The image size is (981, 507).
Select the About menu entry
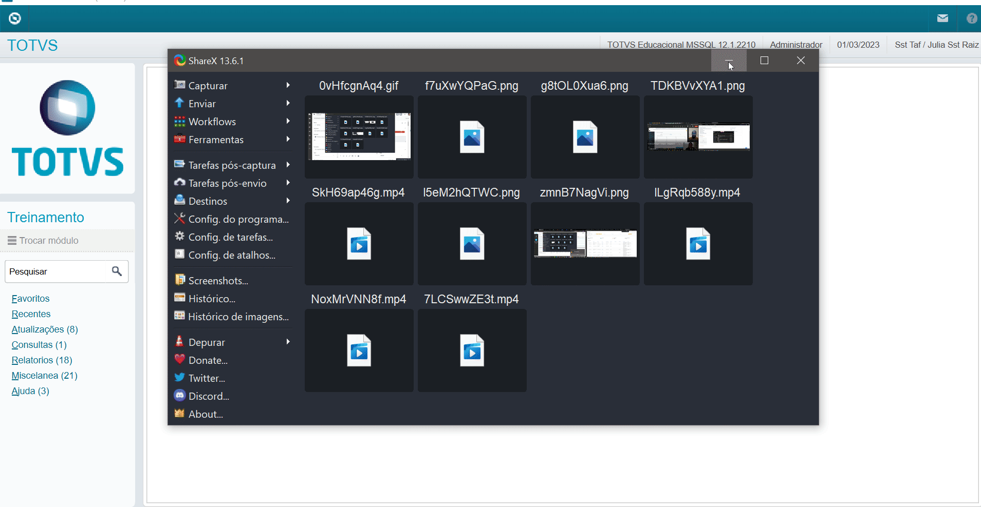tap(233, 414)
